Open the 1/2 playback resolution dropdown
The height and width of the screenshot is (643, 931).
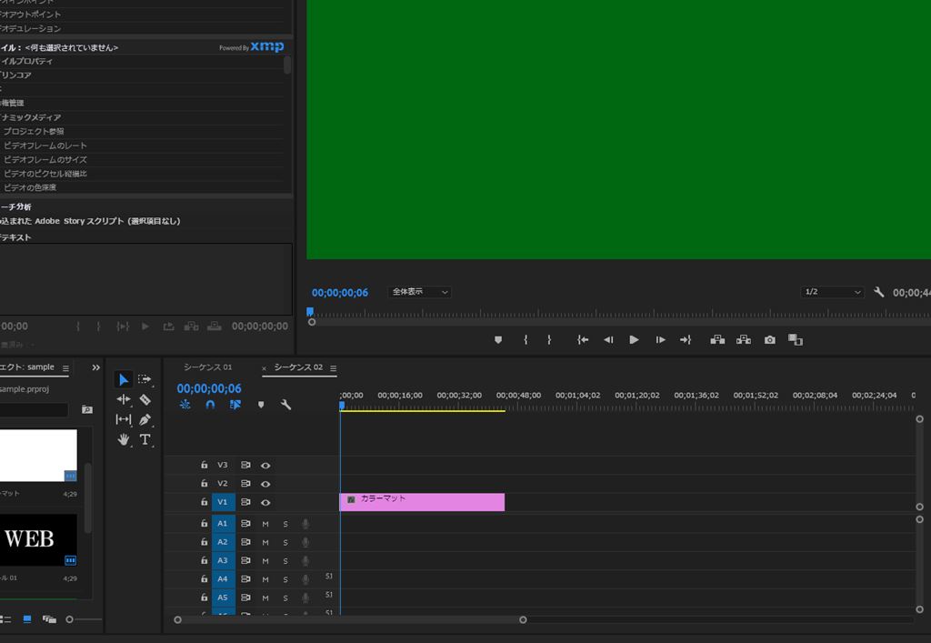coord(831,292)
